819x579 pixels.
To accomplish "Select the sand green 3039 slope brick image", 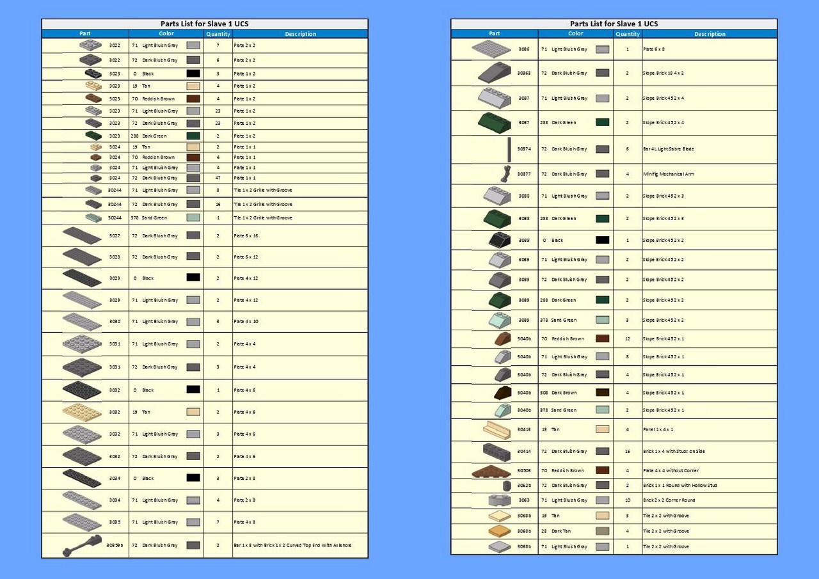I will point(500,320).
